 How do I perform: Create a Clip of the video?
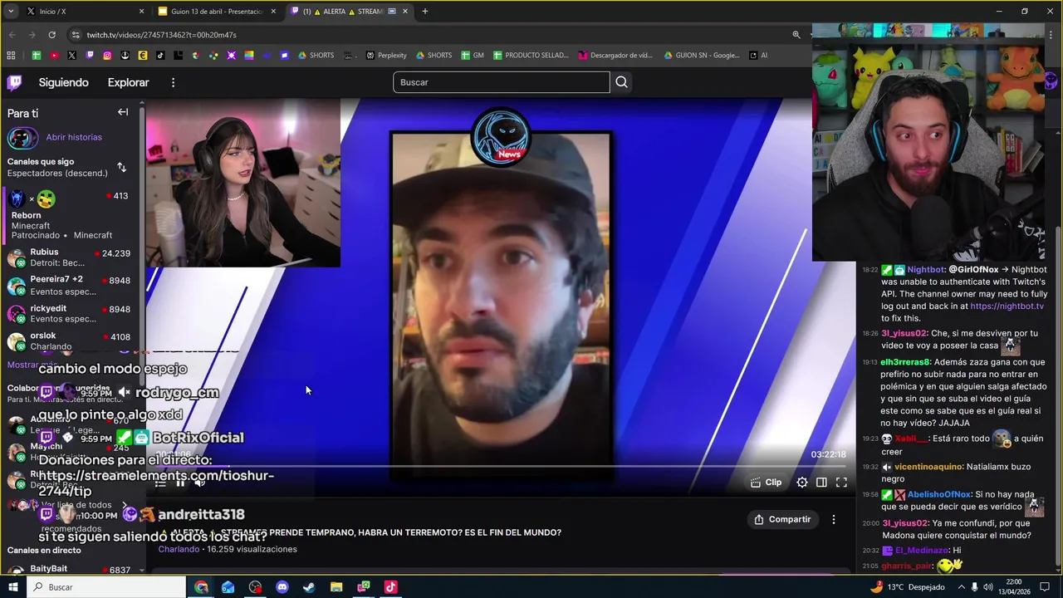pyautogui.click(x=766, y=483)
